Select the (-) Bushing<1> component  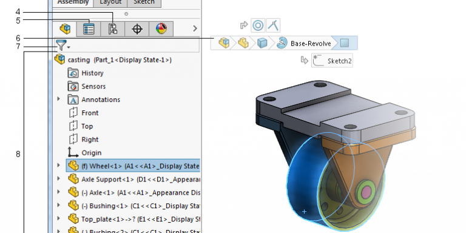pos(134,206)
